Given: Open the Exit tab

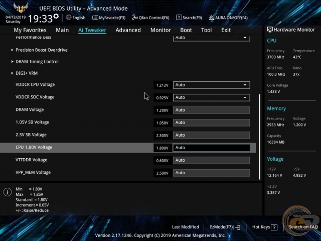Looking at the screenshot, I should 226,30.
